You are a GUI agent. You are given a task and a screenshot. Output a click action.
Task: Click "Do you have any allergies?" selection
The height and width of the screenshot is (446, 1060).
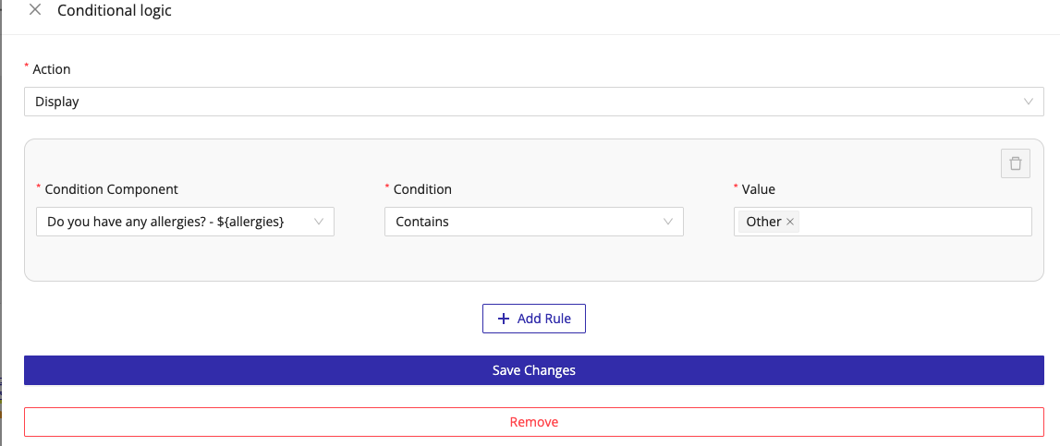coord(164,222)
